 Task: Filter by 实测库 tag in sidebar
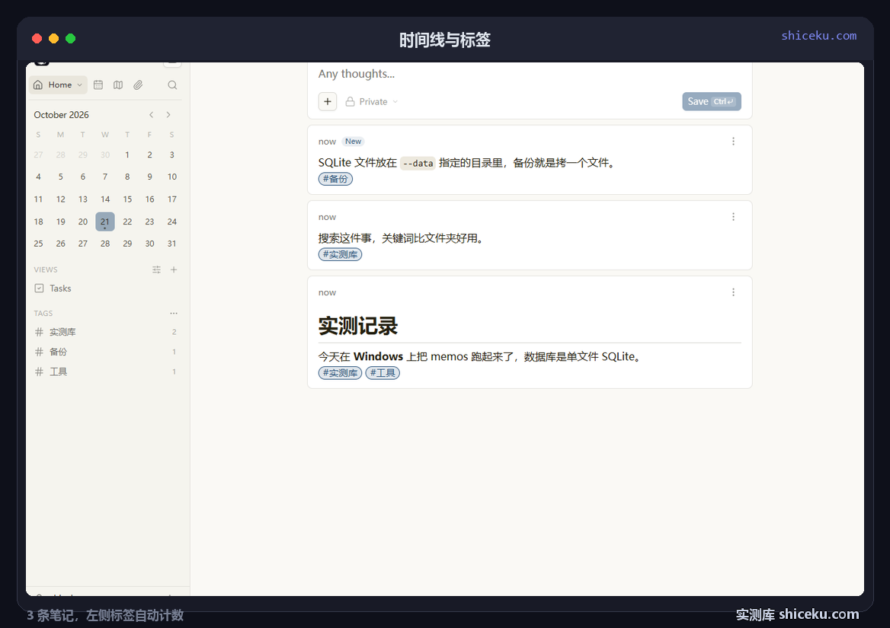(105, 332)
